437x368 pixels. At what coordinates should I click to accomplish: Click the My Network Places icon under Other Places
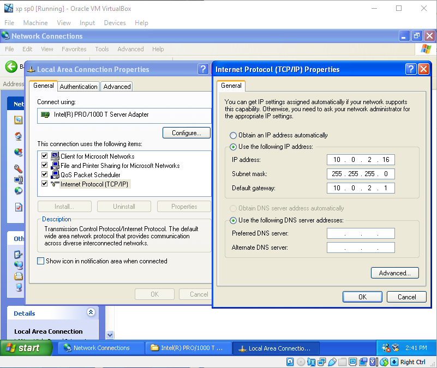pos(19,265)
